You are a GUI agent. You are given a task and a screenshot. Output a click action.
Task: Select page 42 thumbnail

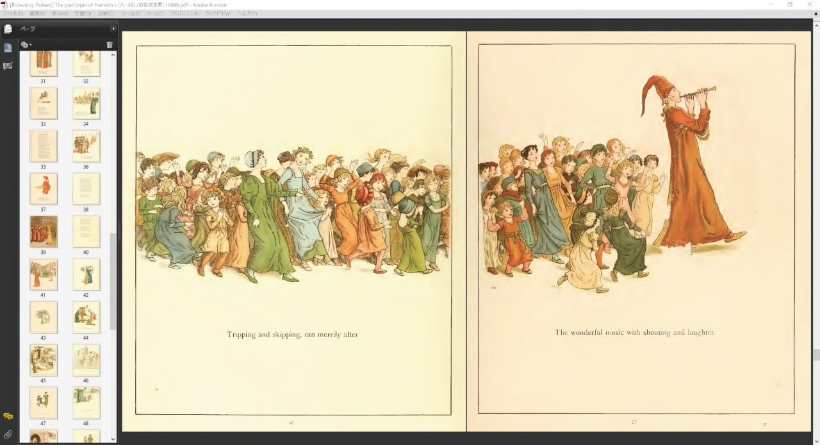(86, 274)
